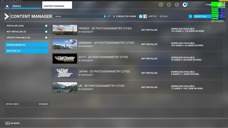Viewport: 228px width, 128px height.
Task: Click Germany 'Download Available 299.96MiB' text
Action: point(187,44)
